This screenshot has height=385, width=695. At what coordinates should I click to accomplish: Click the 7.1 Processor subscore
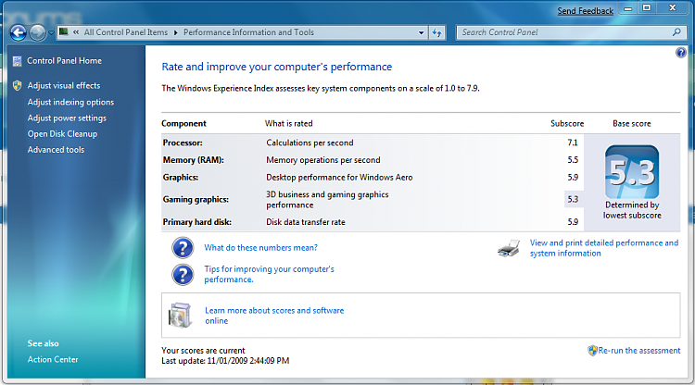(573, 143)
